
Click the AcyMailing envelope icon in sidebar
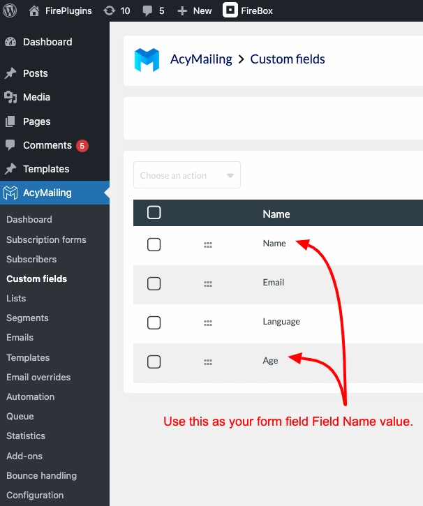click(x=10, y=193)
